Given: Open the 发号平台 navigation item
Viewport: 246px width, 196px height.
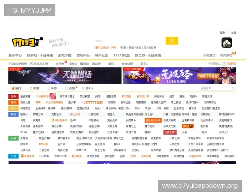Looking at the screenshot, I should click(x=83, y=56).
